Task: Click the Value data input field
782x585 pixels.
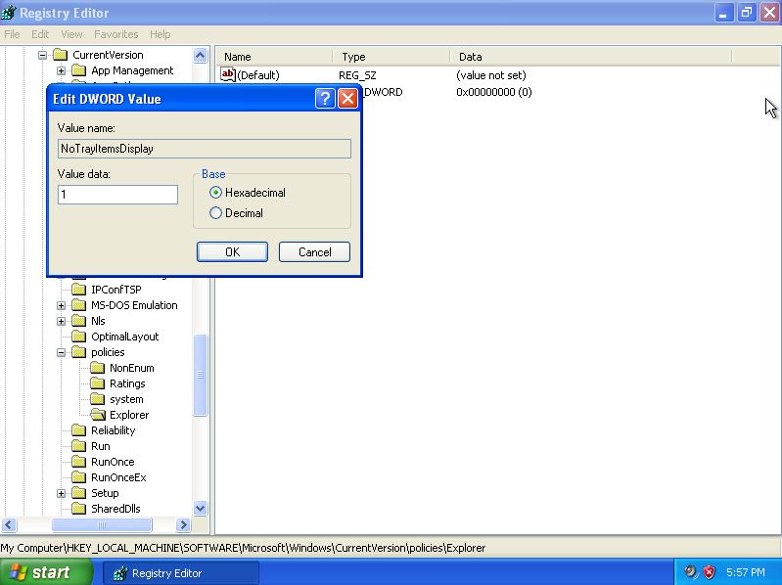Action: pyautogui.click(x=117, y=195)
